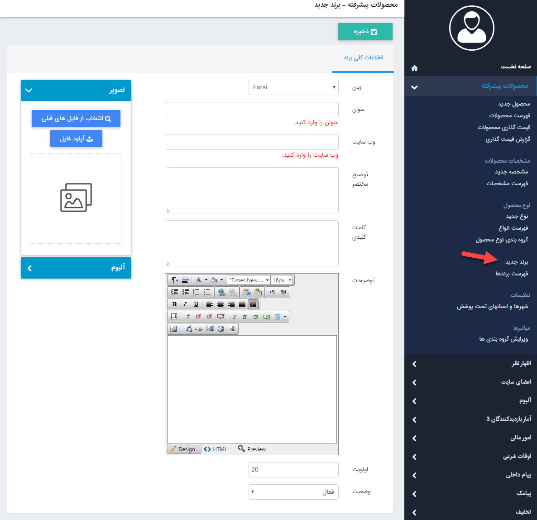Viewport: 537px width, 520px height.
Task: Click the insert hyperlink icon
Action: click(222, 292)
